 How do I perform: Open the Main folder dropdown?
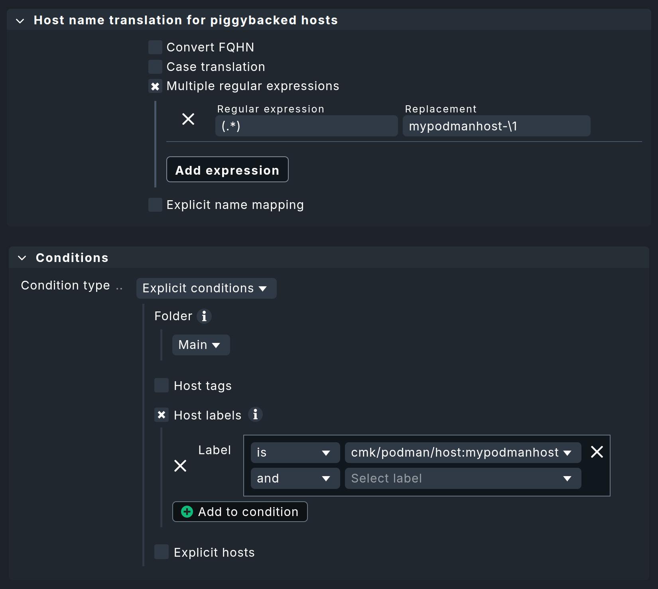201,345
